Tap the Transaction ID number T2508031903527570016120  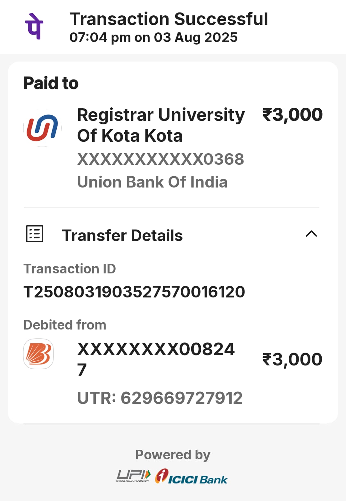coord(134,292)
